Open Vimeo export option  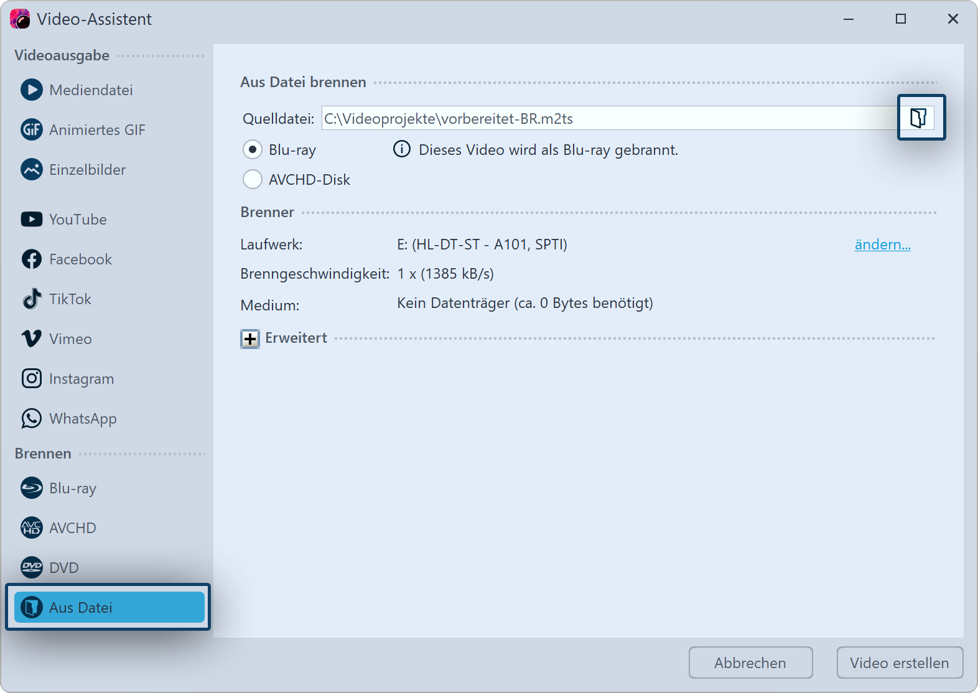coord(70,339)
